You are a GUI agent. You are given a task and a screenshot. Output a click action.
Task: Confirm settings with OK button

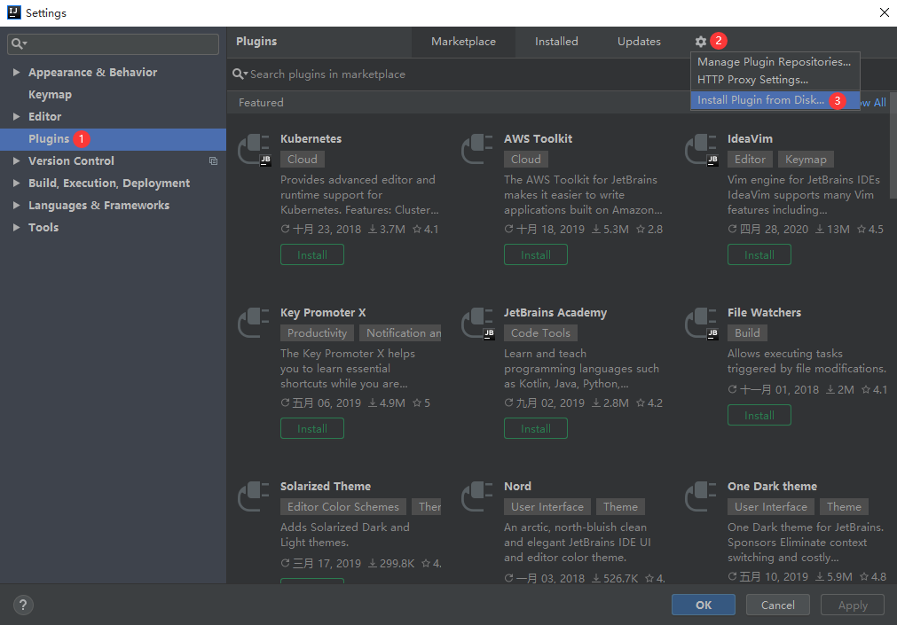[704, 605]
